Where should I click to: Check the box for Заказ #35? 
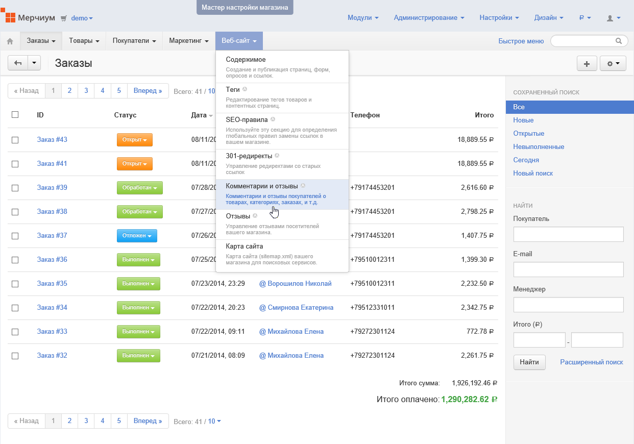click(15, 284)
